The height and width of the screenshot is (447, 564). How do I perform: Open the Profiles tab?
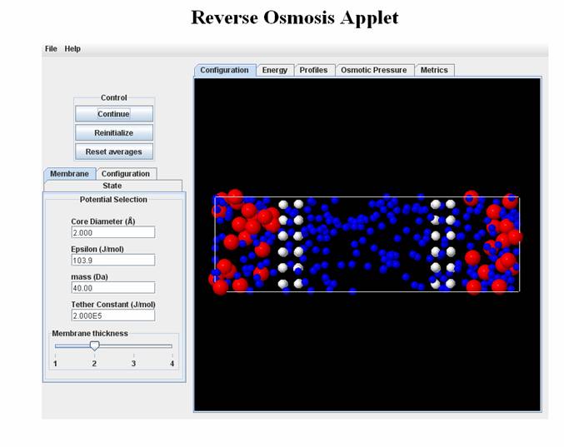pos(313,70)
